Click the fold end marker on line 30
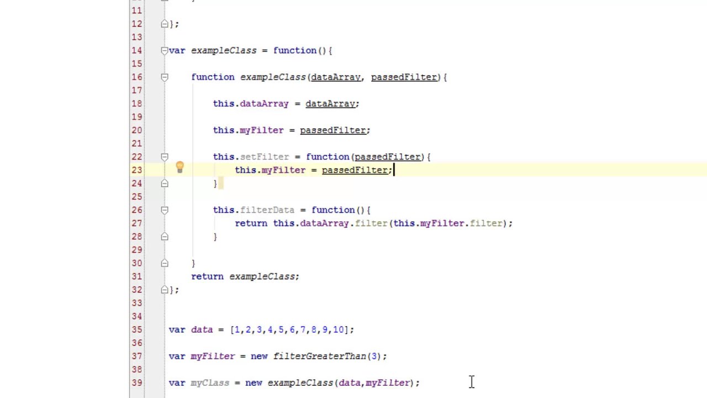 coord(165,263)
